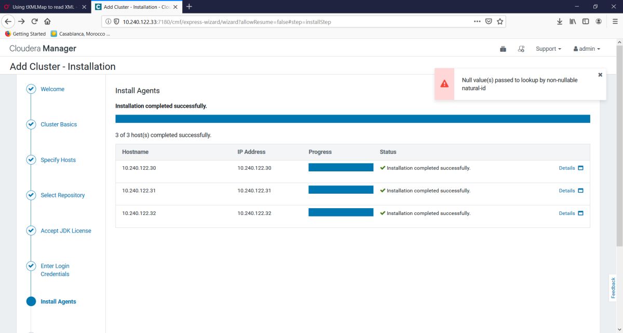Open the Library books icon
The image size is (623, 333).
click(x=573, y=21)
